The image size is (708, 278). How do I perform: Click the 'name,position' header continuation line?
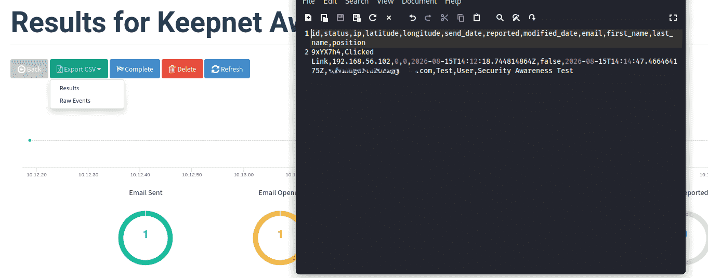click(338, 43)
